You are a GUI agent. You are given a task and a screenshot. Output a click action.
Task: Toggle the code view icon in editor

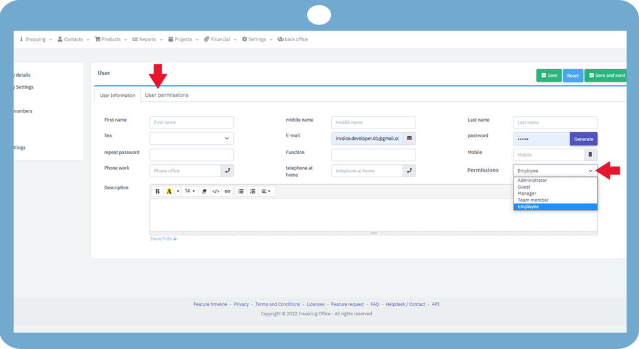coord(215,191)
